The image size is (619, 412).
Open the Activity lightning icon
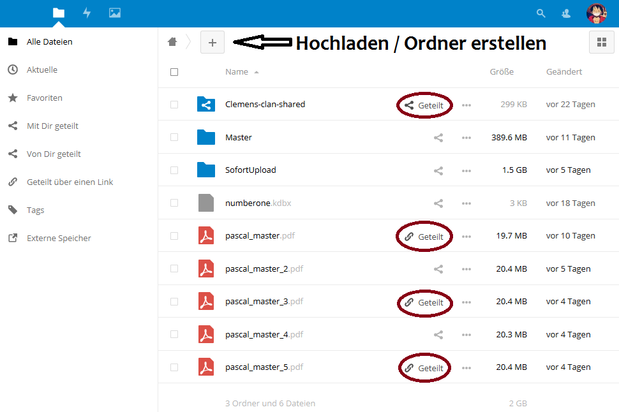pyautogui.click(x=87, y=13)
